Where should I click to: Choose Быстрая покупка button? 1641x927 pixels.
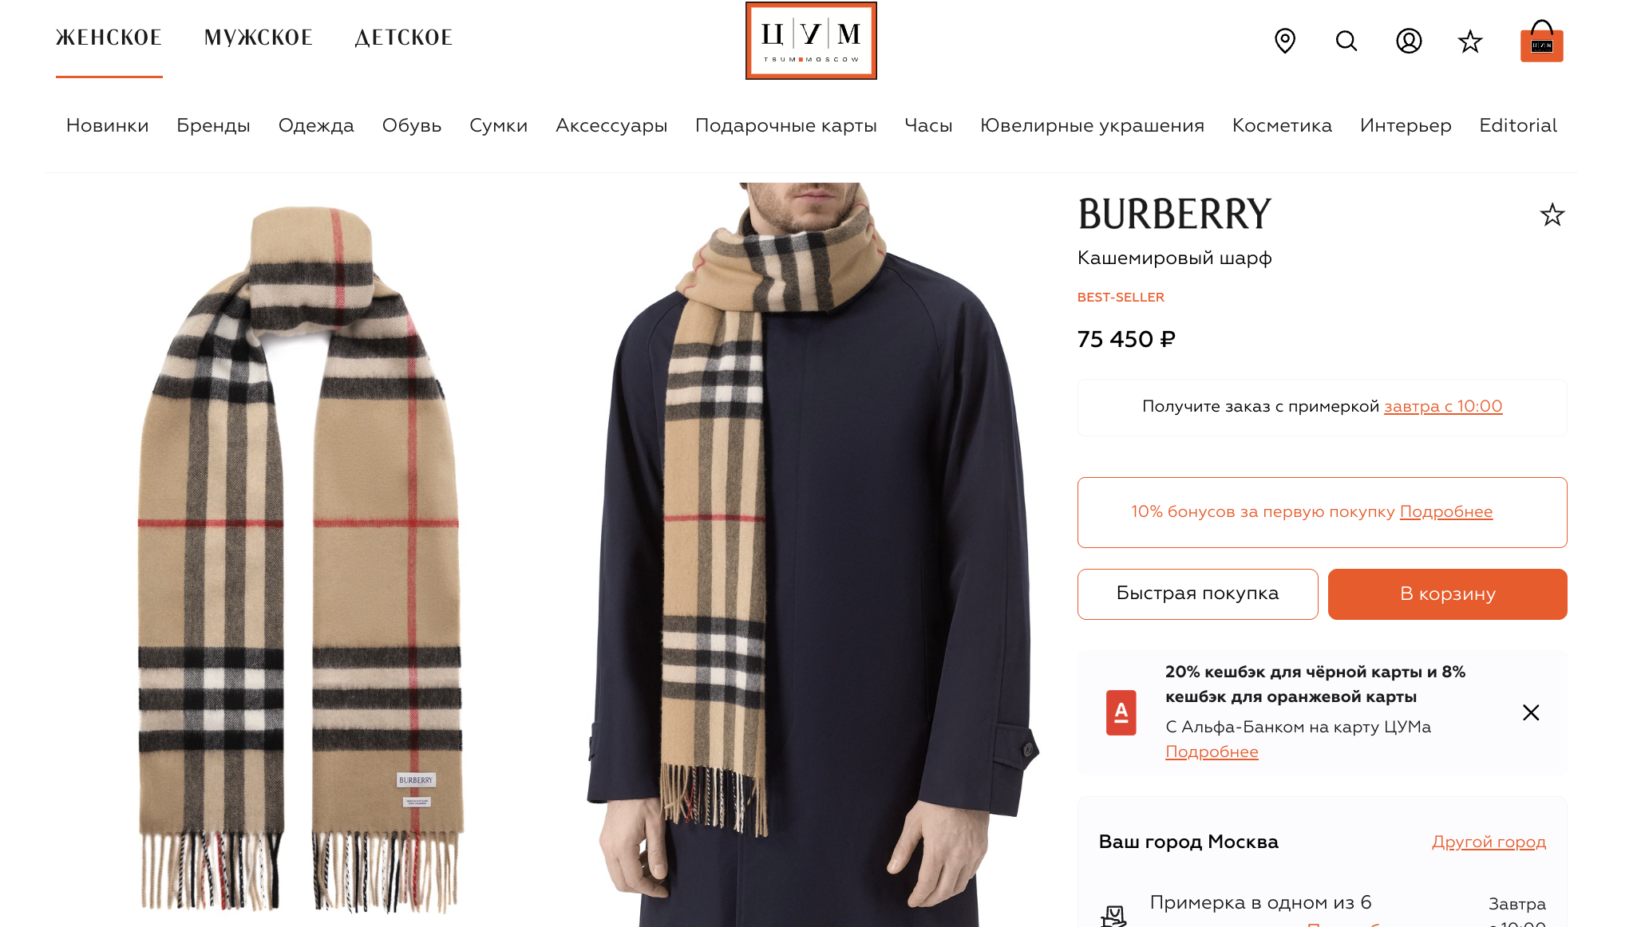click(1197, 594)
